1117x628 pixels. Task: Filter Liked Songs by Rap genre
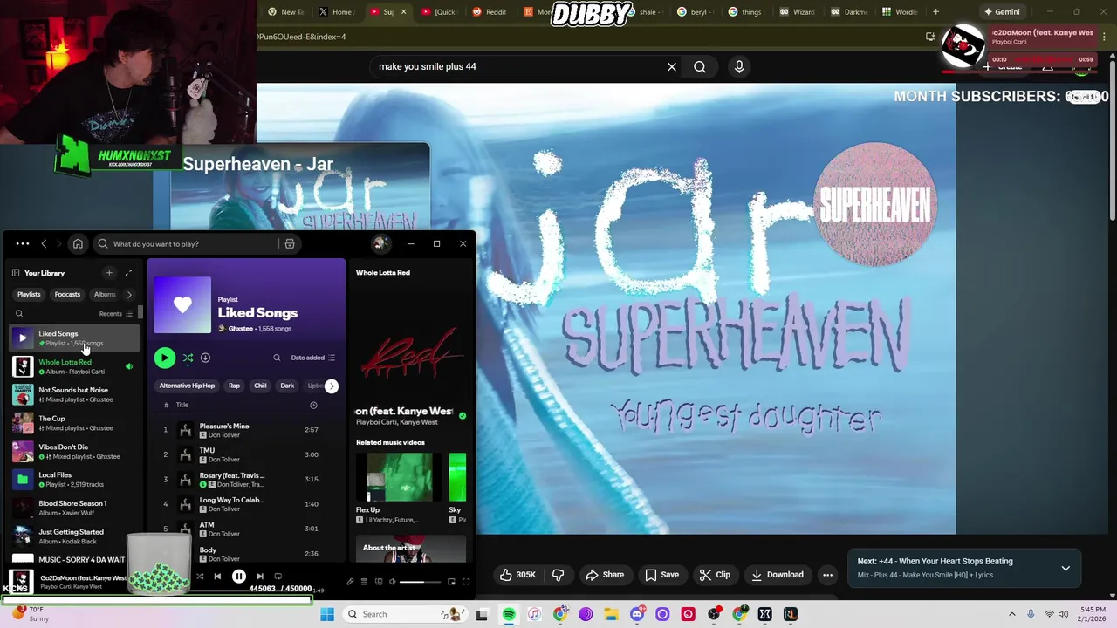pyautogui.click(x=234, y=386)
